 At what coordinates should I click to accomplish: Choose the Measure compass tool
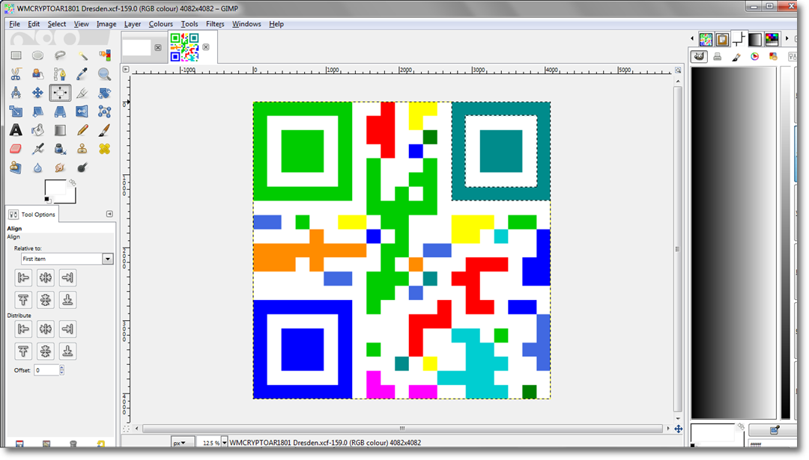point(16,93)
